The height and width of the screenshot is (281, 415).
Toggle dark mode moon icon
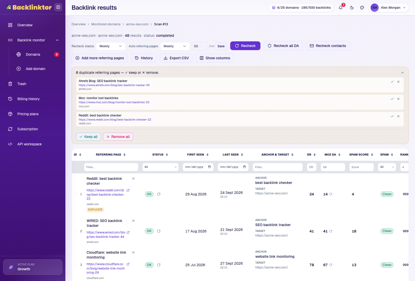(x=352, y=8)
